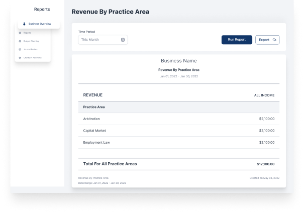The image size is (304, 213).
Task: Click the date range under report title
Action: point(178,76)
